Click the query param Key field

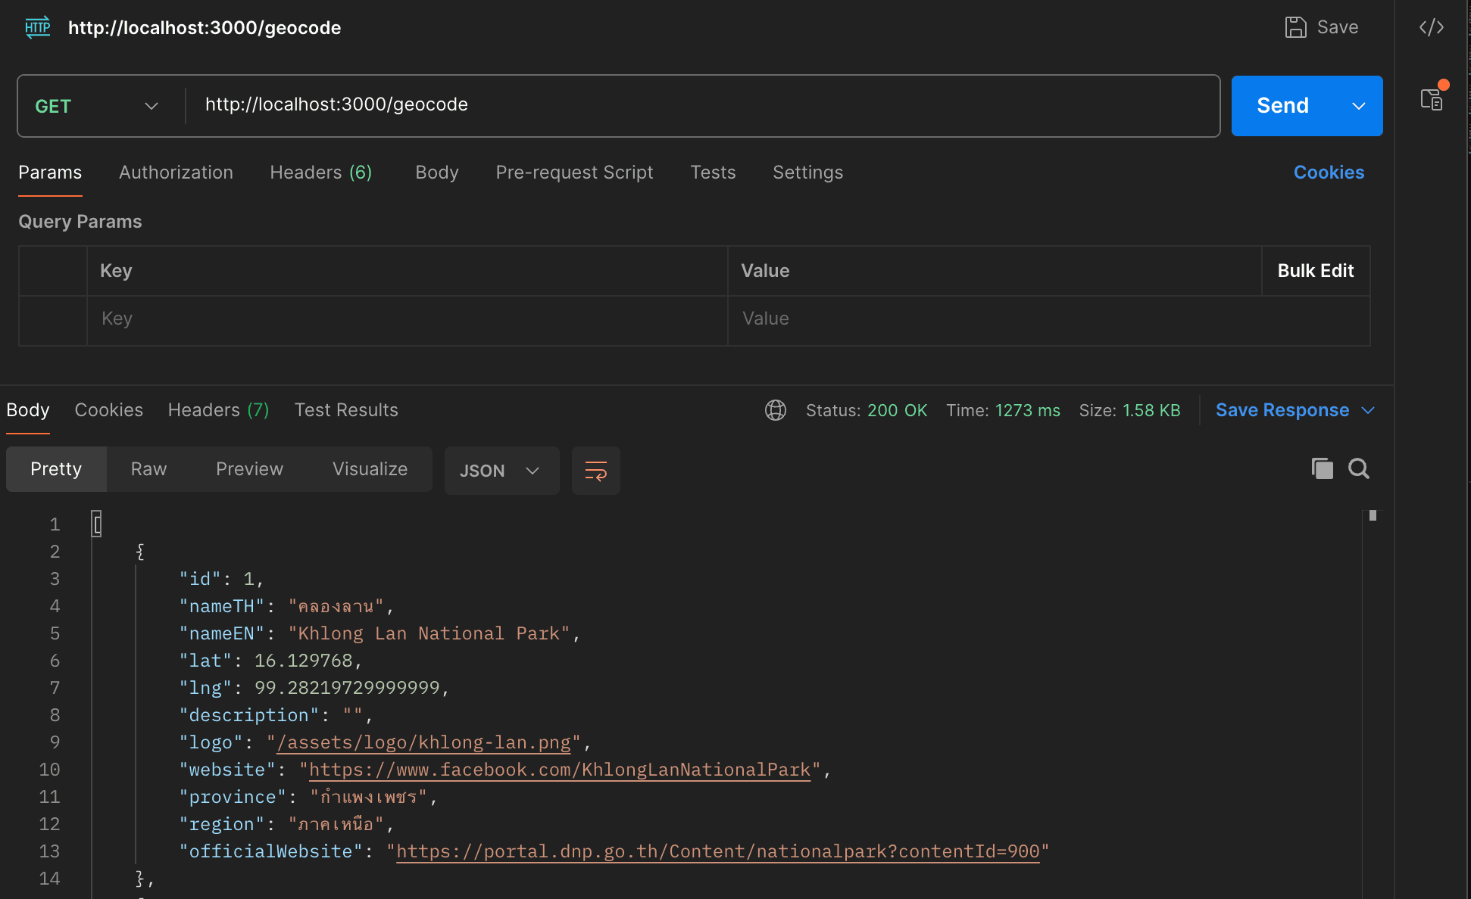(x=406, y=319)
